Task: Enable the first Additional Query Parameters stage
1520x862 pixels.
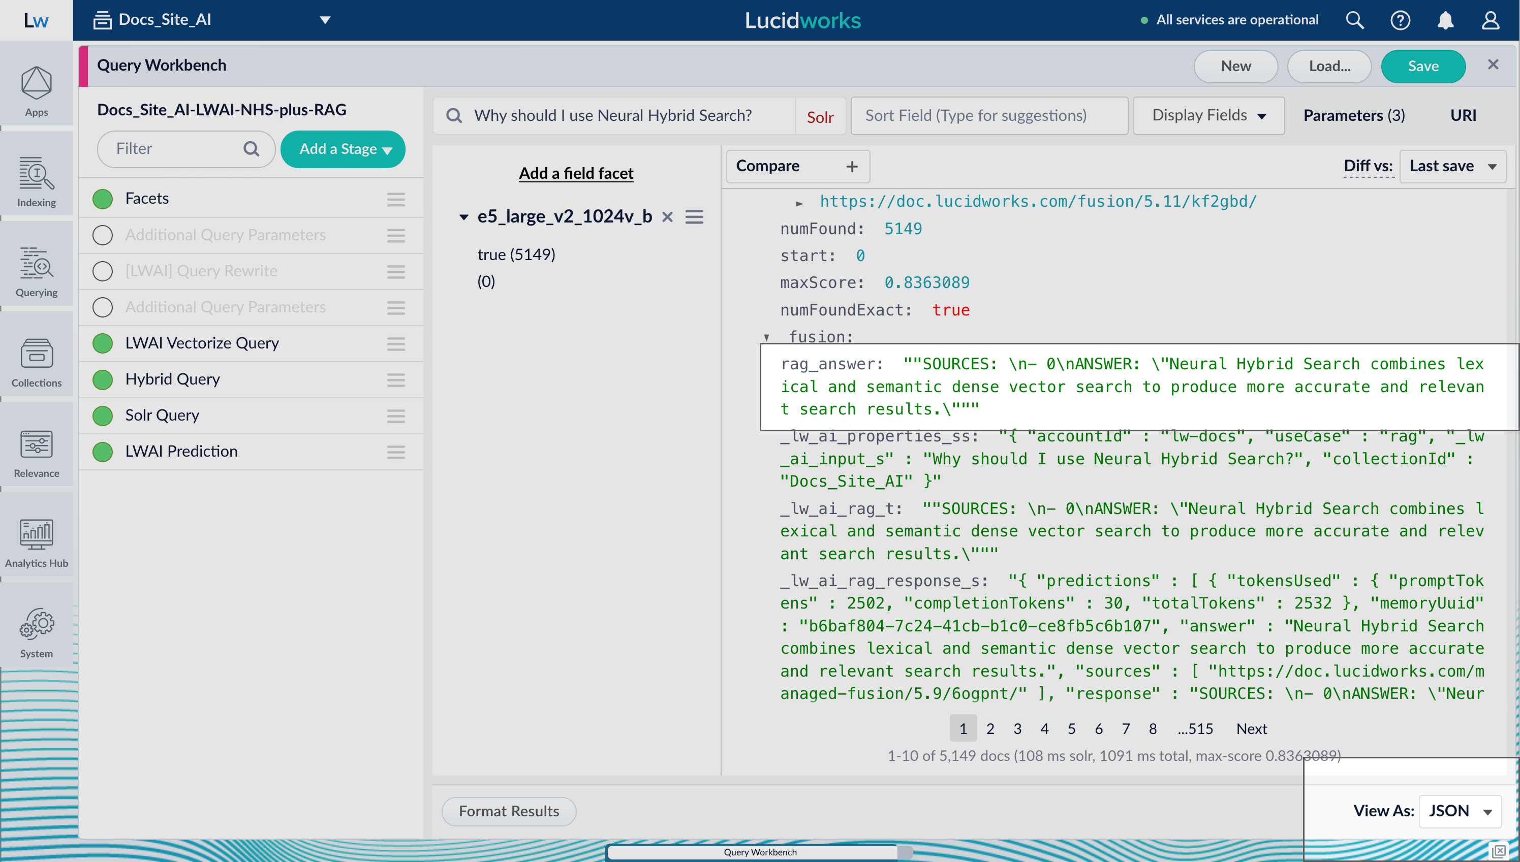Action: 103,235
